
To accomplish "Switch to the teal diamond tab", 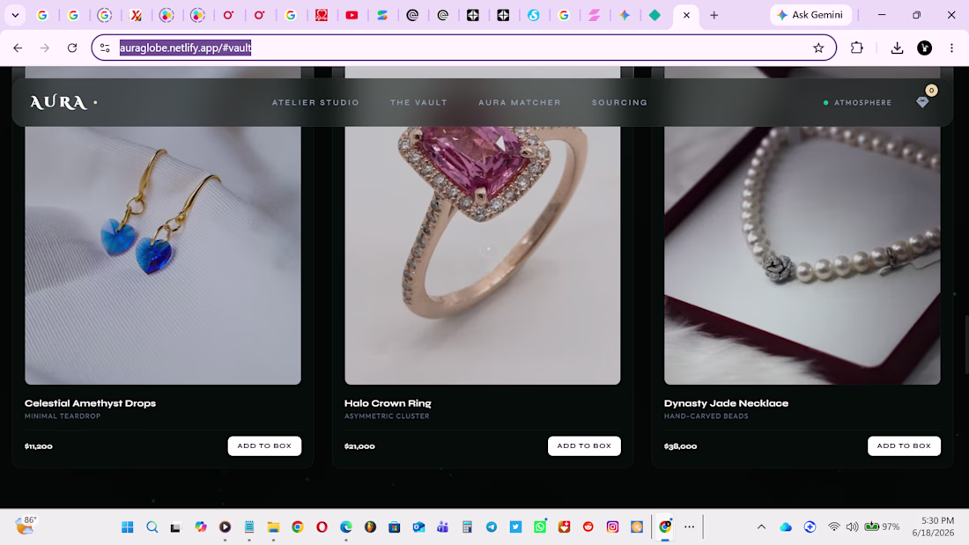I will pos(655,15).
